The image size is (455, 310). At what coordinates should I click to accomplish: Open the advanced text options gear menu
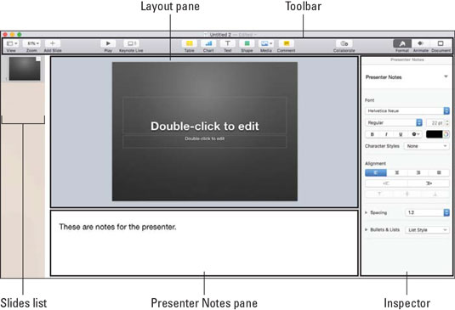(415, 134)
